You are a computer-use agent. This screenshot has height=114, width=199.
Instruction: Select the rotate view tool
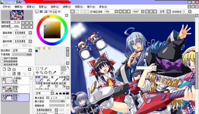[x=46, y=73]
